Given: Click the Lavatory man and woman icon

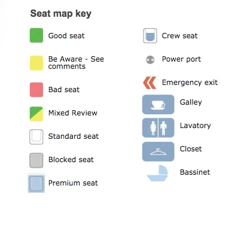Looking at the screenshot, I should point(158,127).
